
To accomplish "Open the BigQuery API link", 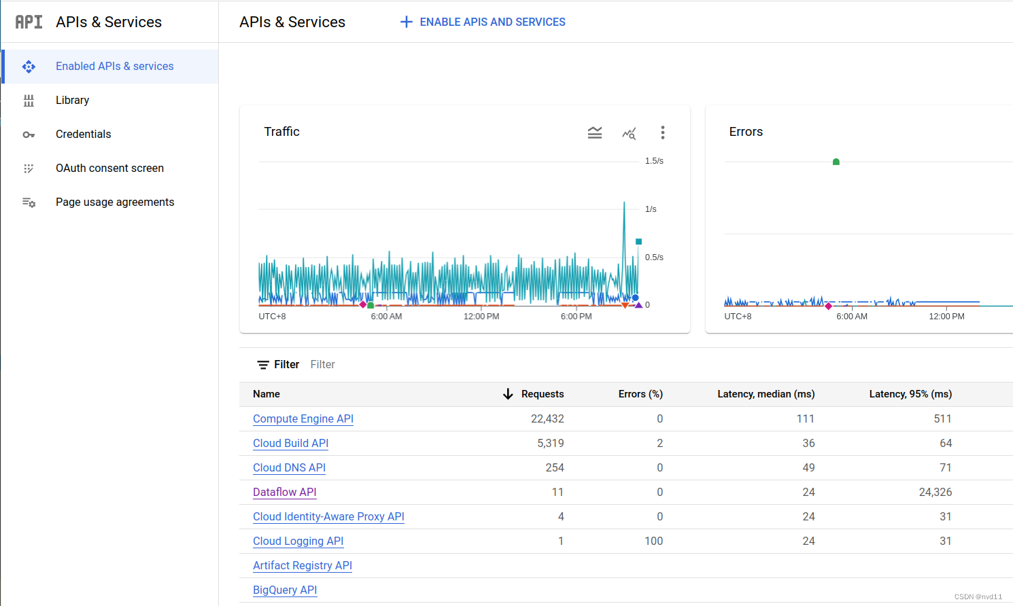I will pos(285,590).
